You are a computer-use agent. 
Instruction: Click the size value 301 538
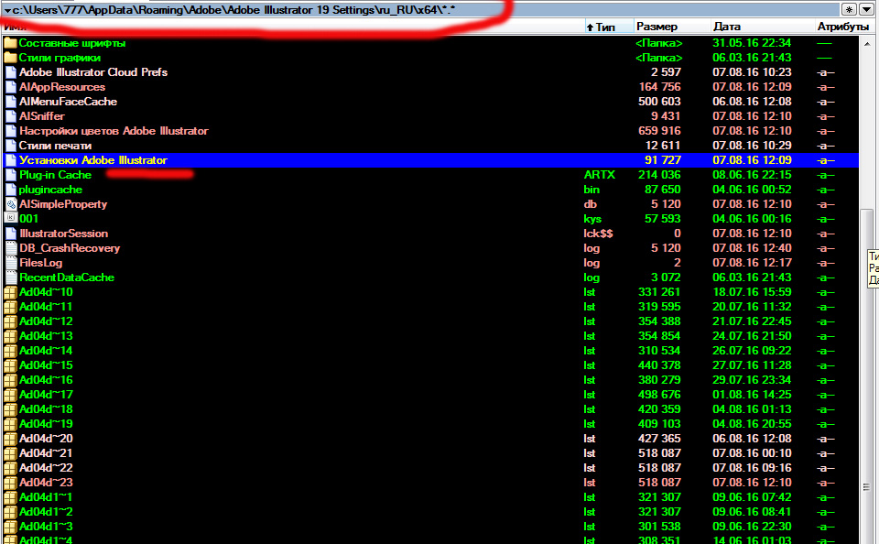659,526
